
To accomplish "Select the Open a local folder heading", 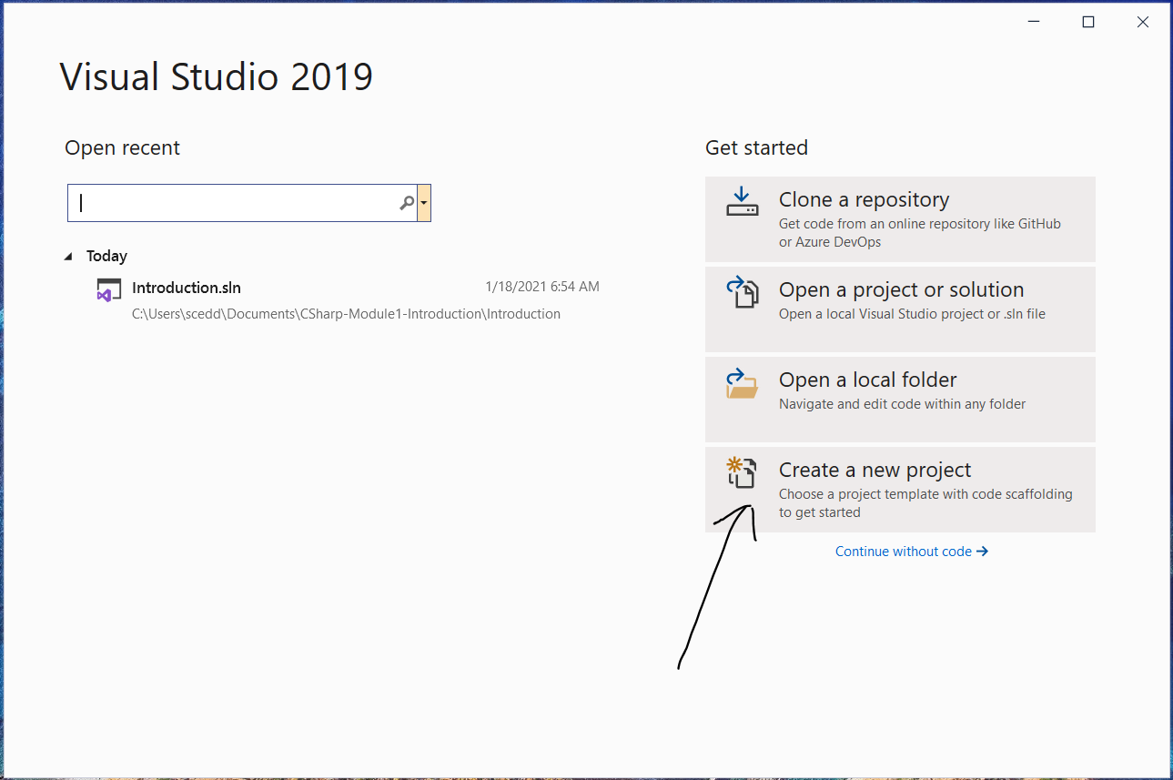I will (x=867, y=380).
